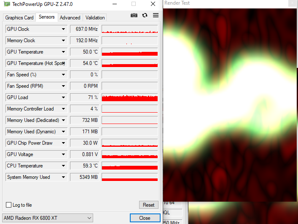
Task: Click the Render Test window title
Action: [177, 3]
